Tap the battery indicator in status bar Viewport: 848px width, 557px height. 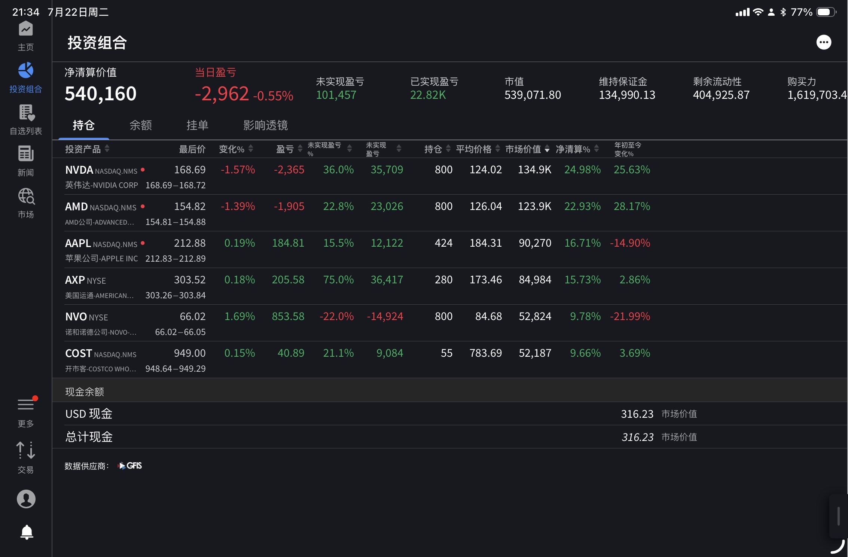click(x=826, y=12)
